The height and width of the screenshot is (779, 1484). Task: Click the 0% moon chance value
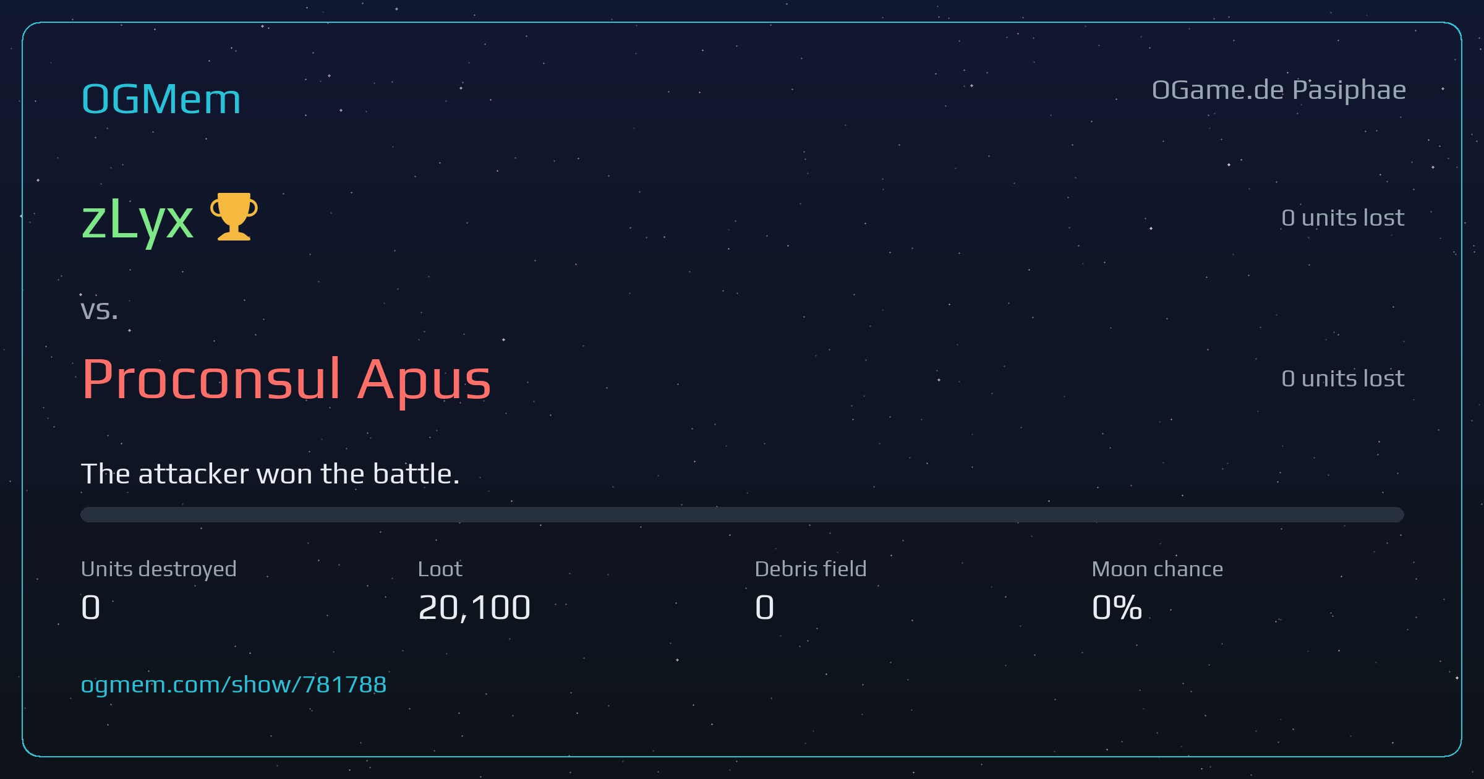click(1117, 607)
